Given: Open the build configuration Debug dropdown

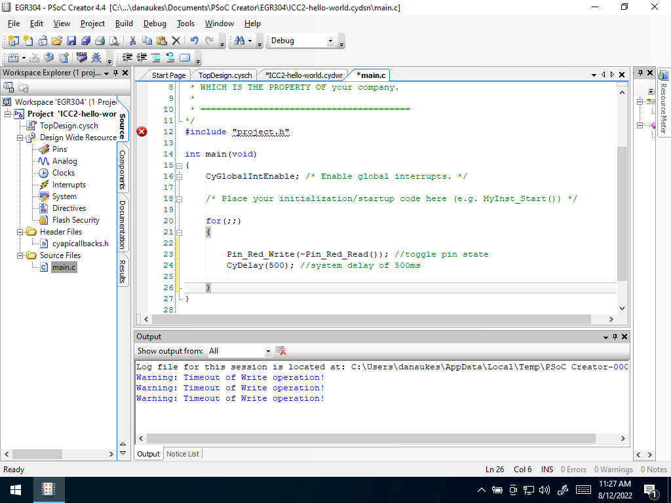Looking at the screenshot, I should pos(330,41).
